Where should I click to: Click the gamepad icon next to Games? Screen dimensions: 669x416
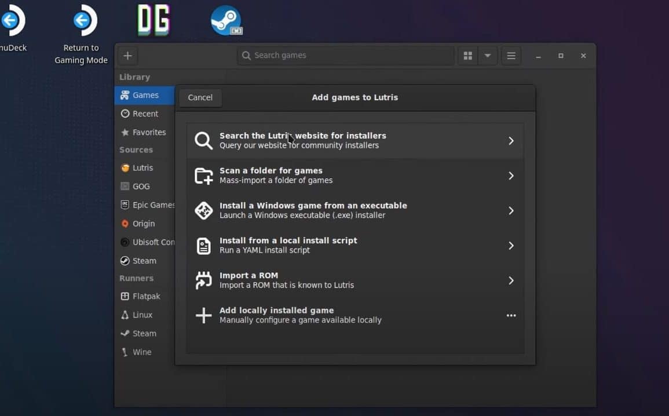pos(125,95)
